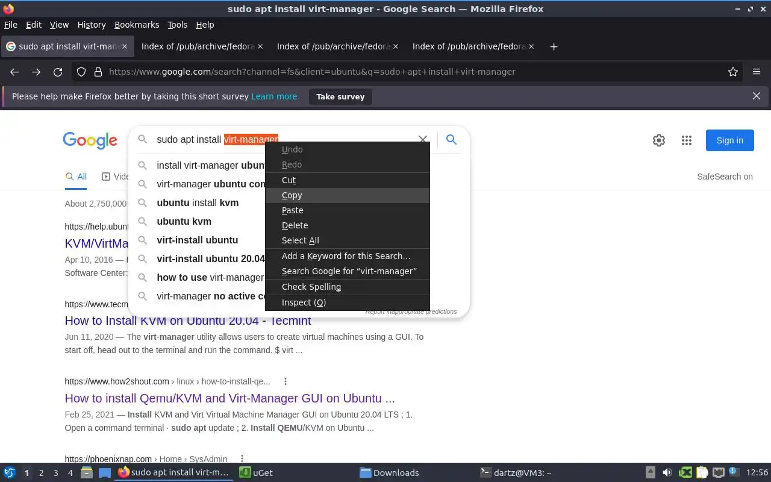771x482 pixels.
Task: Click the site security padlock icon
Action: (x=98, y=72)
